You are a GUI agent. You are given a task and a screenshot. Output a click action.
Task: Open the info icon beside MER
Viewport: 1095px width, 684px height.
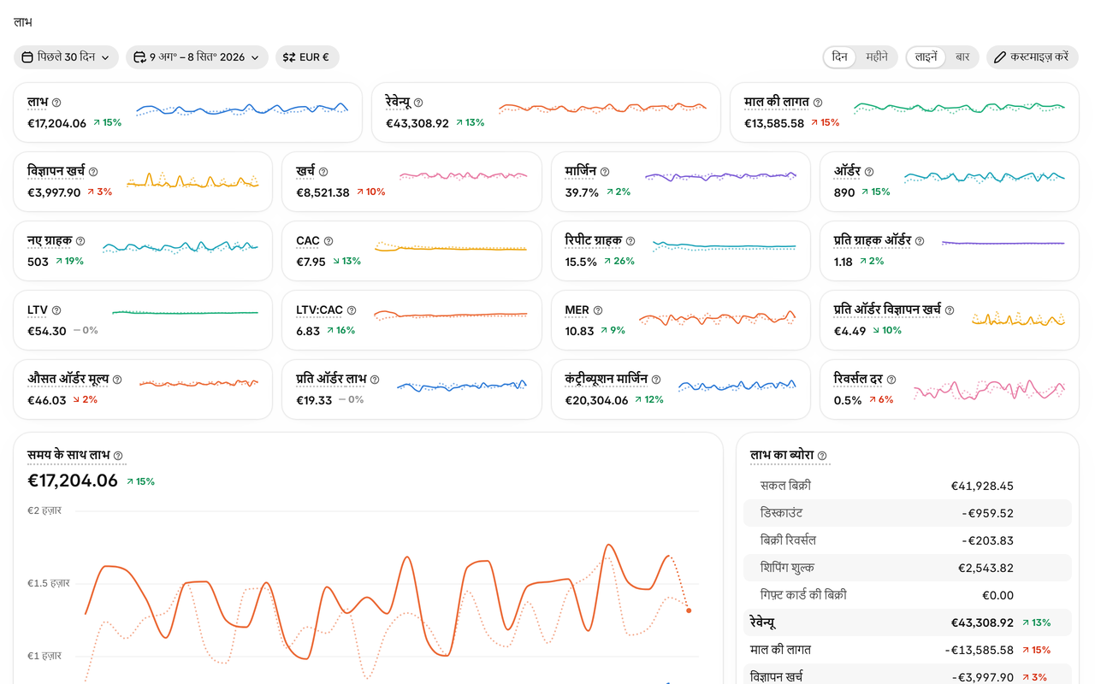(598, 310)
